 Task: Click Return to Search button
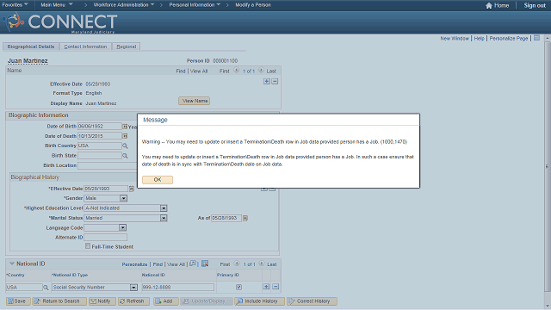coord(59,301)
